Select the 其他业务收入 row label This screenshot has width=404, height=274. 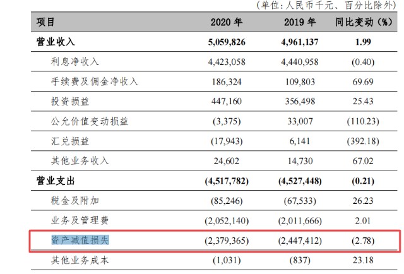[80, 161]
